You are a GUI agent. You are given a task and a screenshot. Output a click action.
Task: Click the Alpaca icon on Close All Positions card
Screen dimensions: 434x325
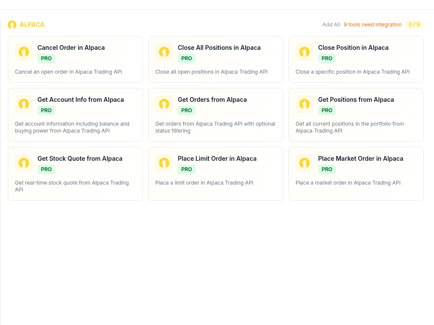(164, 52)
